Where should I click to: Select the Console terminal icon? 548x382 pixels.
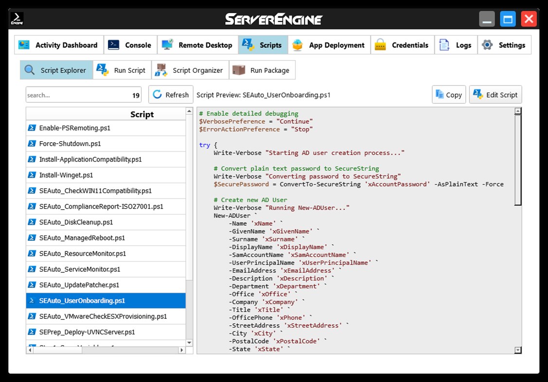click(114, 45)
